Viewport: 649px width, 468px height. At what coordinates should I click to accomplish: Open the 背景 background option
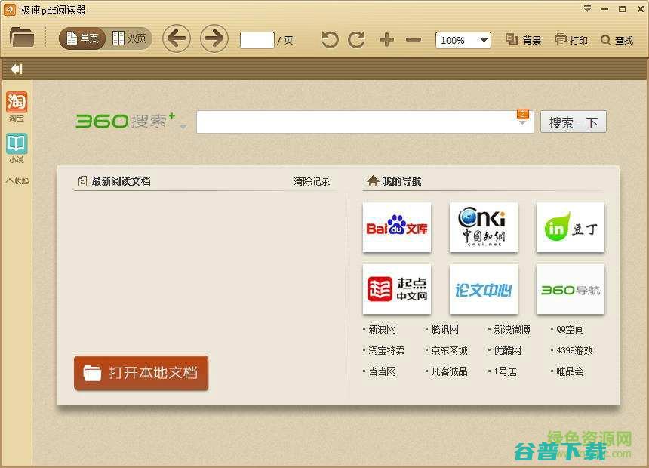[x=524, y=40]
